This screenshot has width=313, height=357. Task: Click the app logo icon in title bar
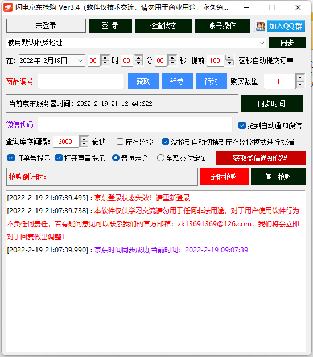[x=8, y=7]
